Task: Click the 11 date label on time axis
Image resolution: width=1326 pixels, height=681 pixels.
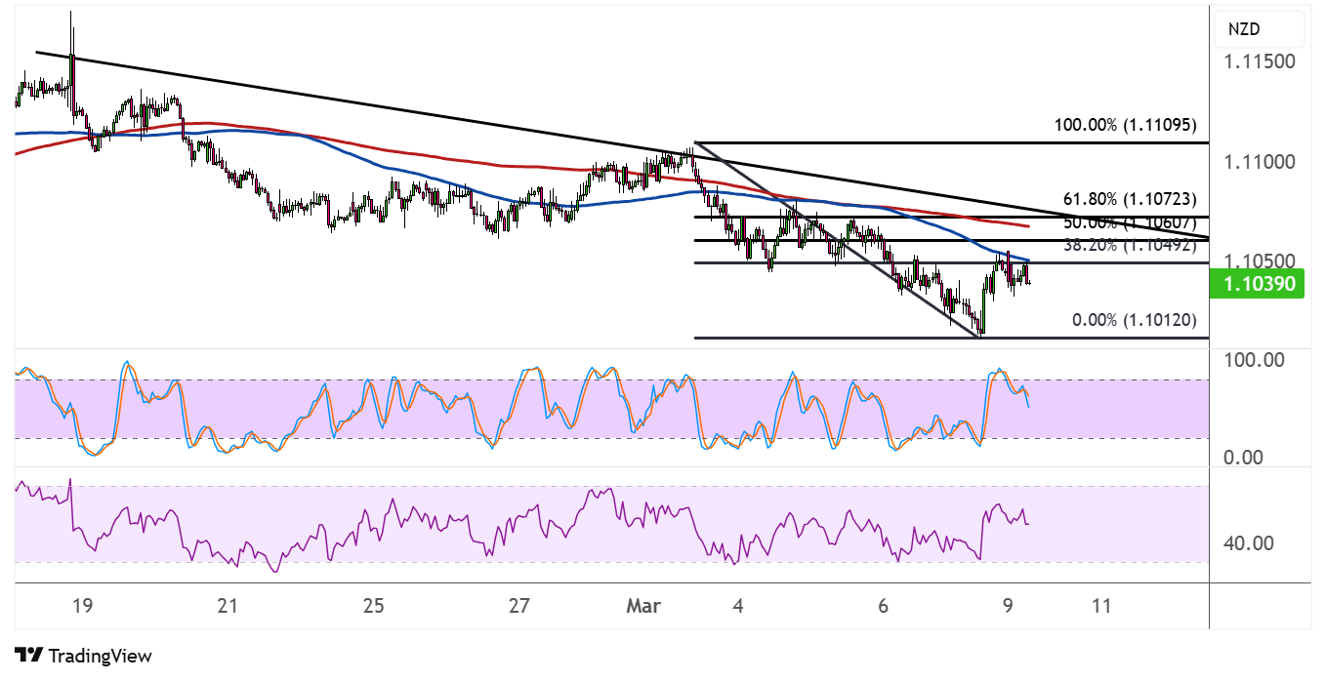Action: coord(1101,606)
